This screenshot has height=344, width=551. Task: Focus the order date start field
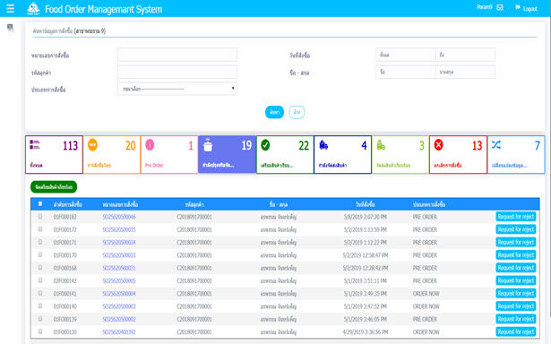(x=406, y=55)
